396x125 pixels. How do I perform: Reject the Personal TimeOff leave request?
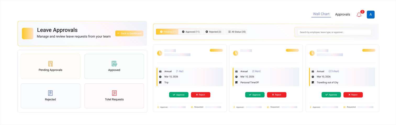276,95
